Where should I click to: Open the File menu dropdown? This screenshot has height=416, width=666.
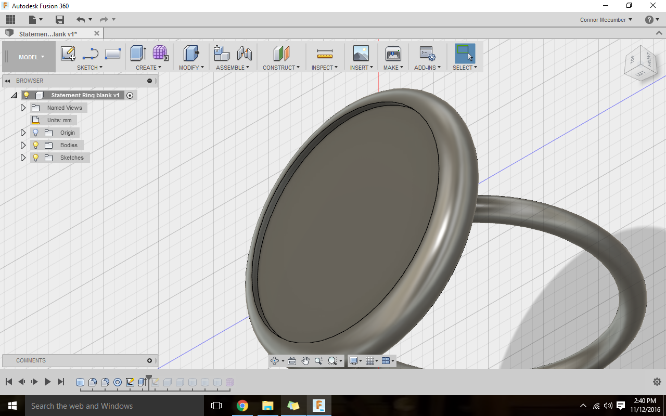coord(35,20)
